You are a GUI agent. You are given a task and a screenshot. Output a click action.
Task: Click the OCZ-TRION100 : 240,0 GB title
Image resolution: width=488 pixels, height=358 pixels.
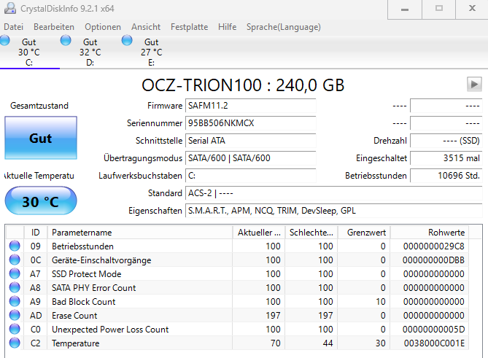click(x=243, y=85)
